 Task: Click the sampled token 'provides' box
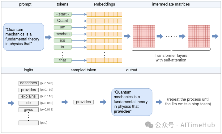tap(83, 102)
